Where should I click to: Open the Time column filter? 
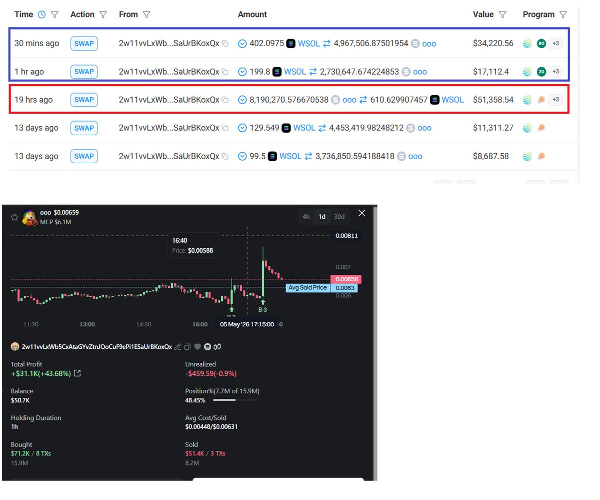(x=55, y=15)
